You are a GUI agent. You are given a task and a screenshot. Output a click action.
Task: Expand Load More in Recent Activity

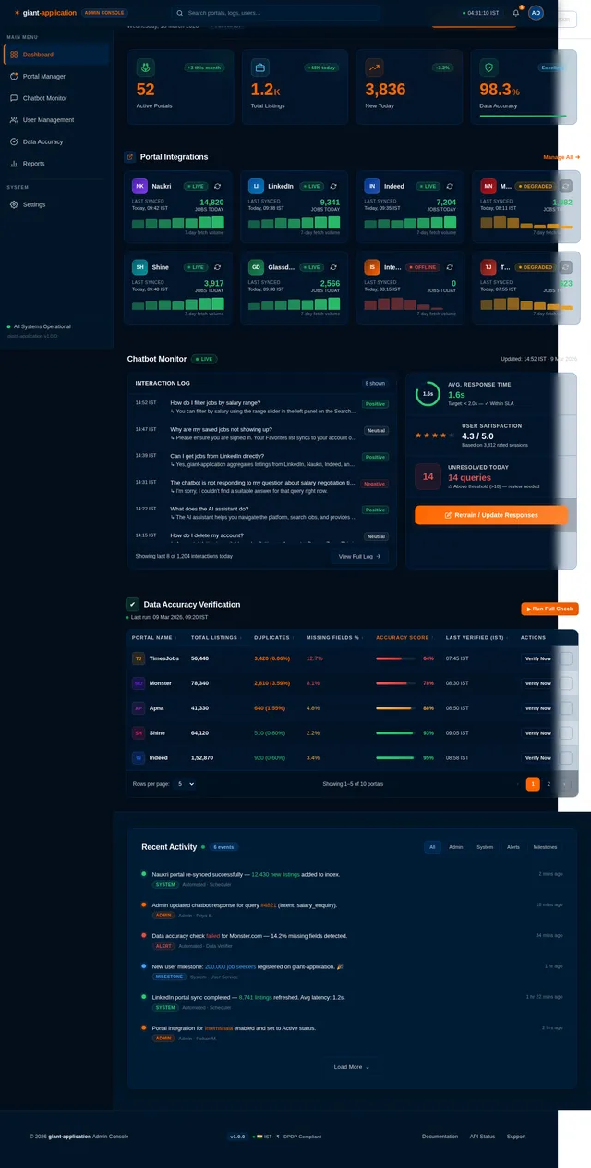point(352,1066)
